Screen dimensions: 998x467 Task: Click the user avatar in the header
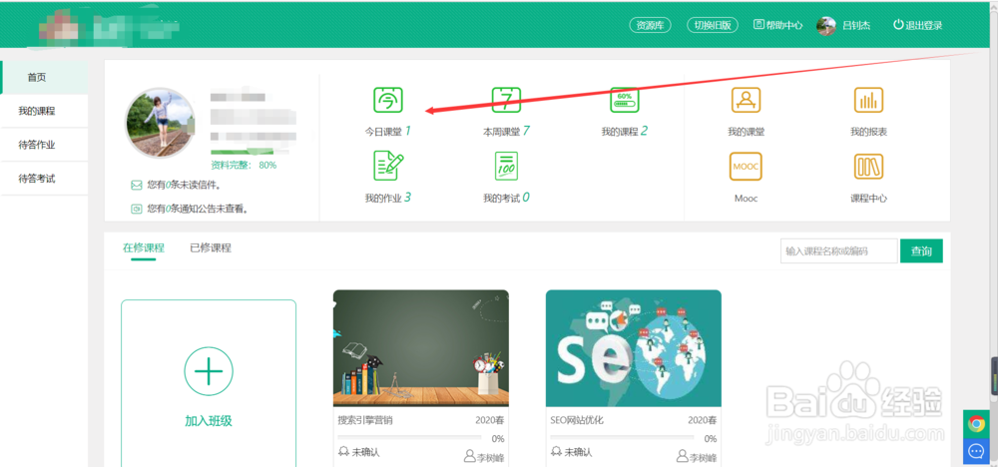[826, 26]
